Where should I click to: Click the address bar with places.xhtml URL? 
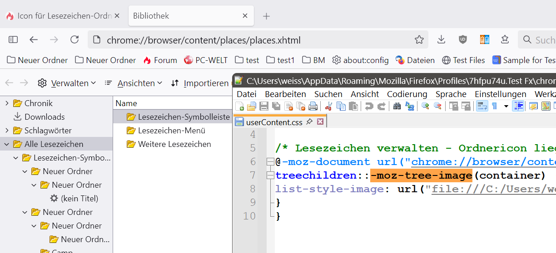click(x=254, y=40)
